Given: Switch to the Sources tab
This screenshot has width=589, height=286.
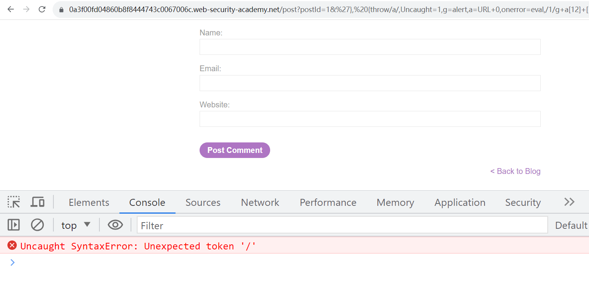Looking at the screenshot, I should [x=203, y=202].
